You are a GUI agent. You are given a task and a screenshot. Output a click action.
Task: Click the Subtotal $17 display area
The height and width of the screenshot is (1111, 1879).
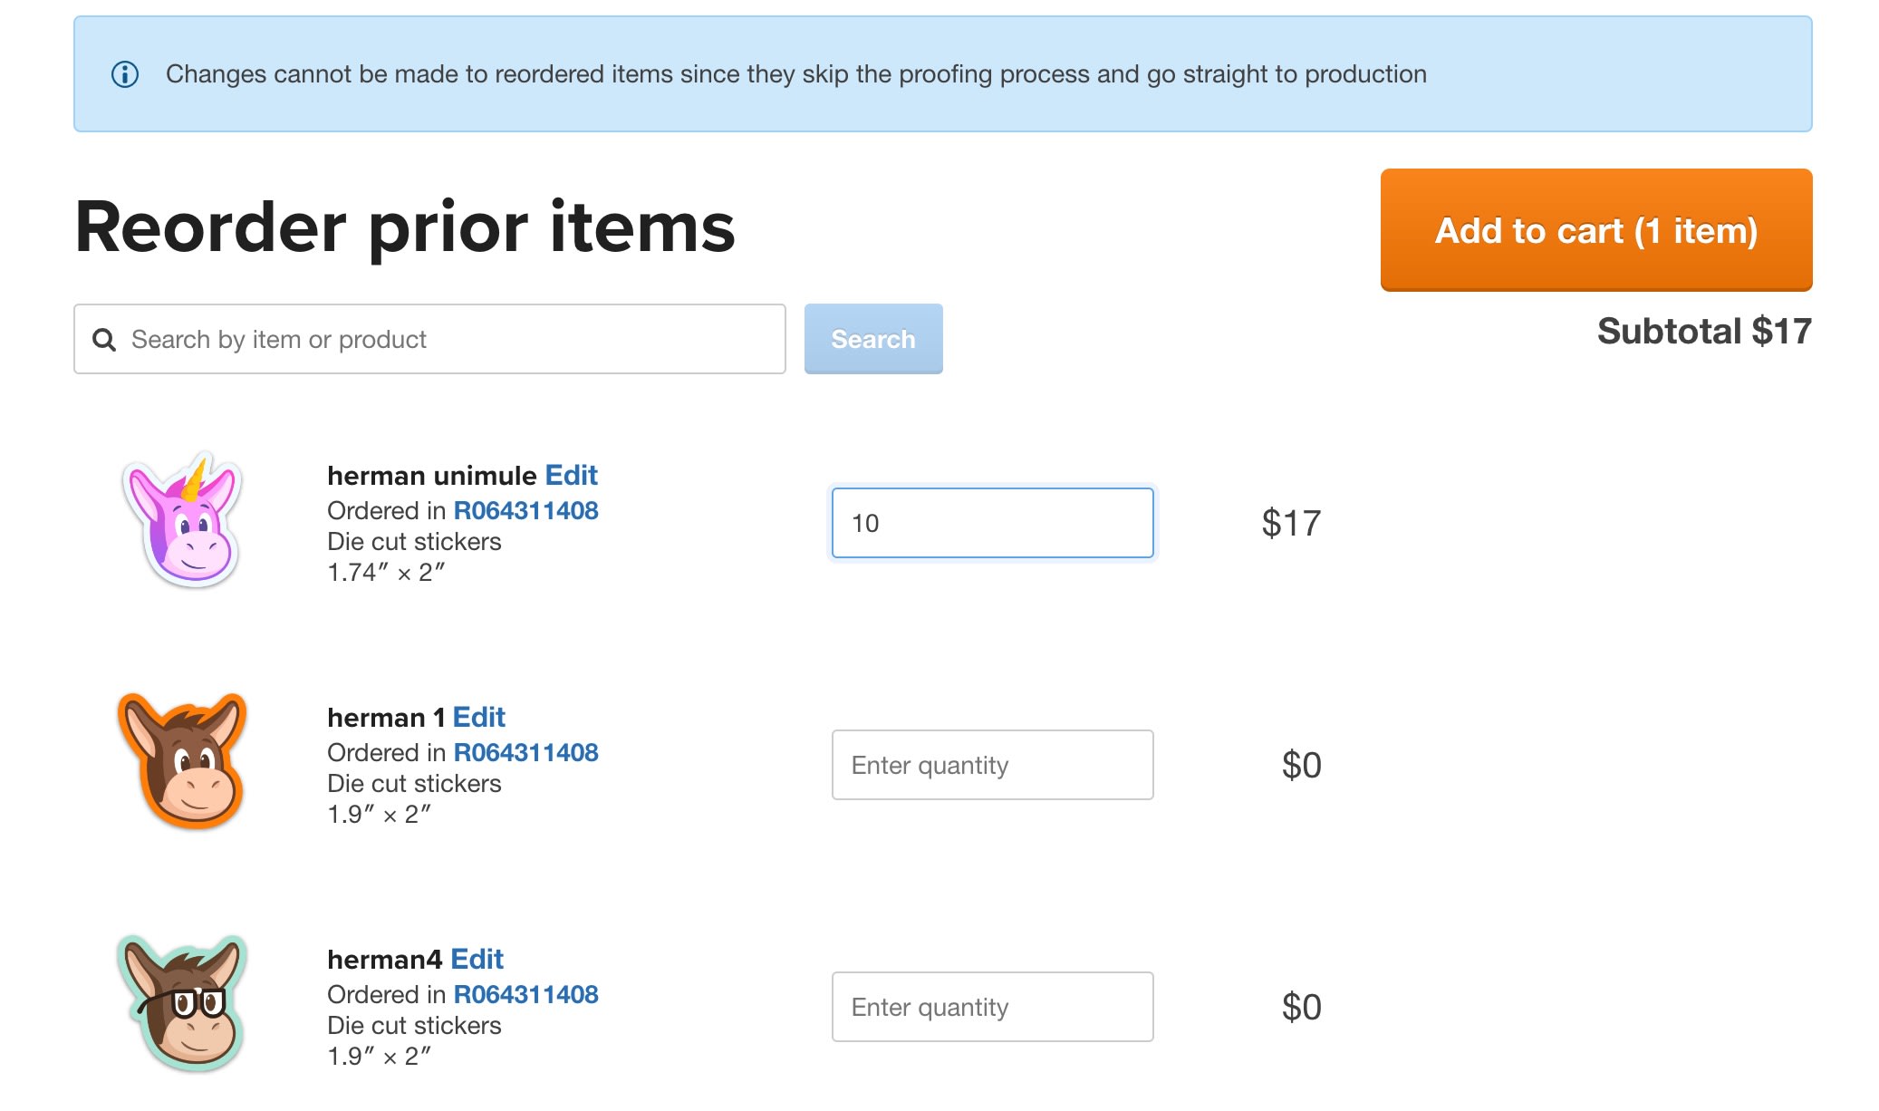pyautogui.click(x=1706, y=329)
